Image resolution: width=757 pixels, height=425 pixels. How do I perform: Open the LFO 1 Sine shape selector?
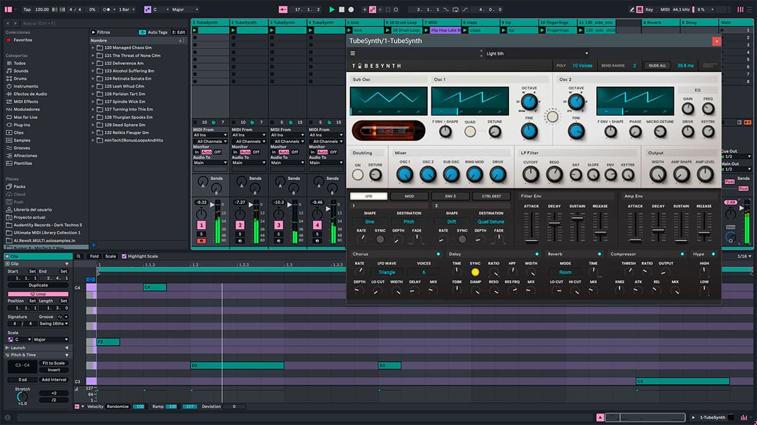click(x=370, y=222)
